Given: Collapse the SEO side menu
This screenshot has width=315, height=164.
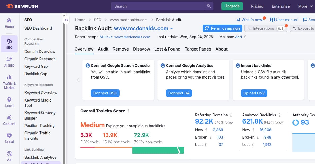Looking at the screenshot, I should coord(66,20).
